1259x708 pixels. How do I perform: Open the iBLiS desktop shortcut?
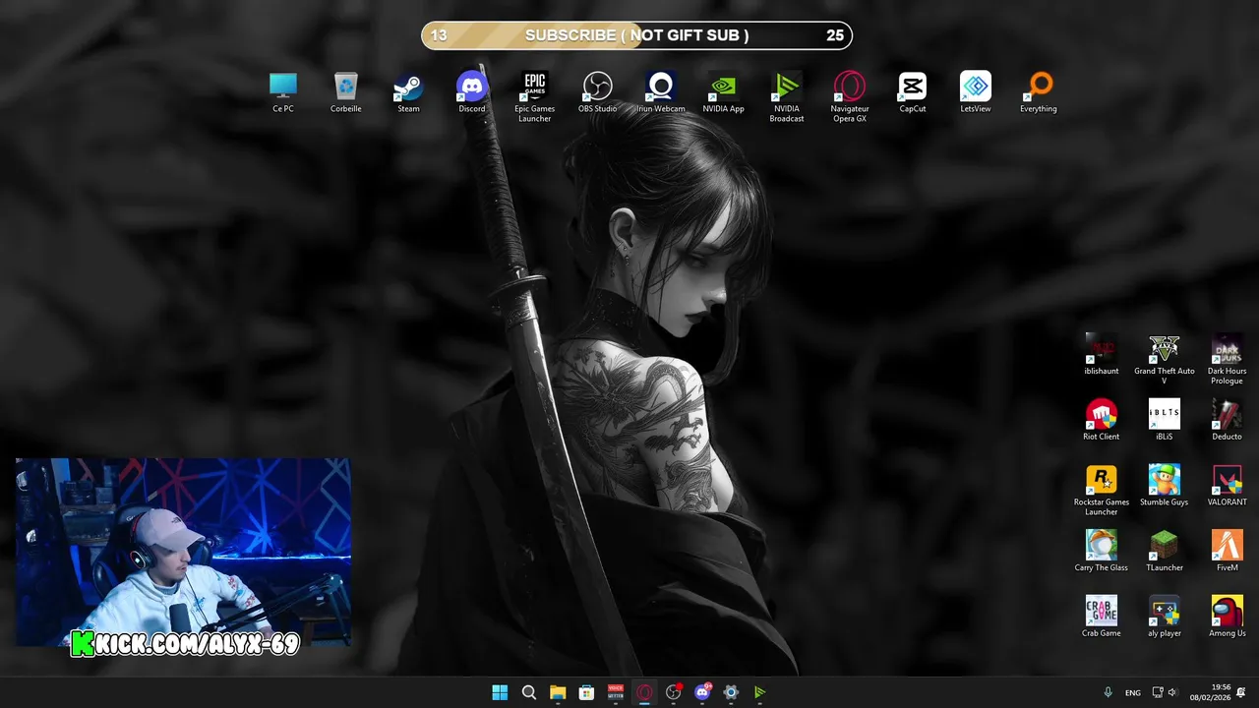pyautogui.click(x=1165, y=420)
